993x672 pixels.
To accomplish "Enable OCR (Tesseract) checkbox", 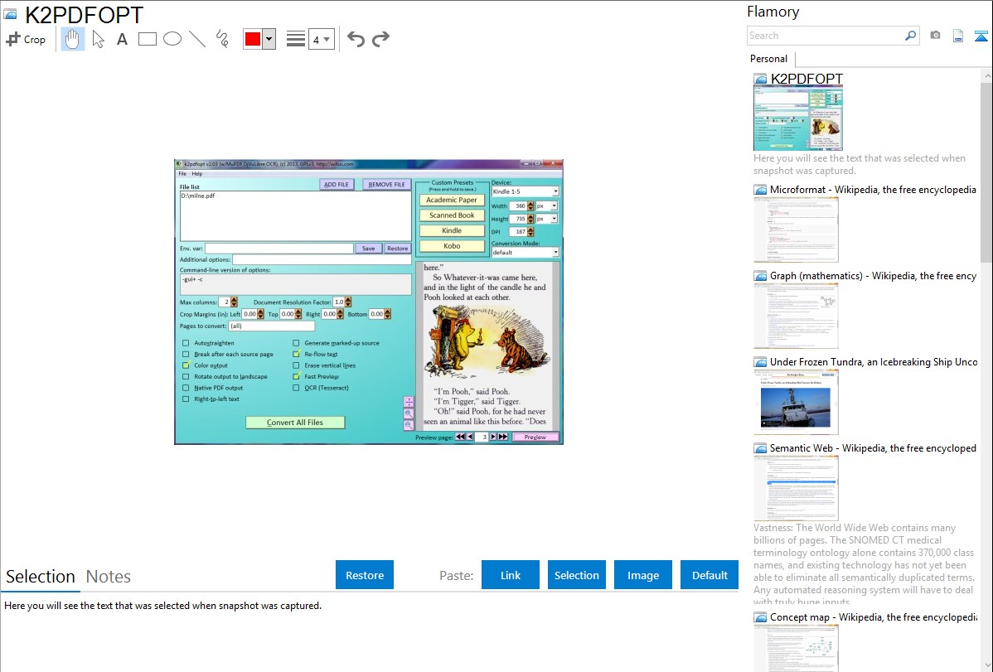I will [x=296, y=388].
